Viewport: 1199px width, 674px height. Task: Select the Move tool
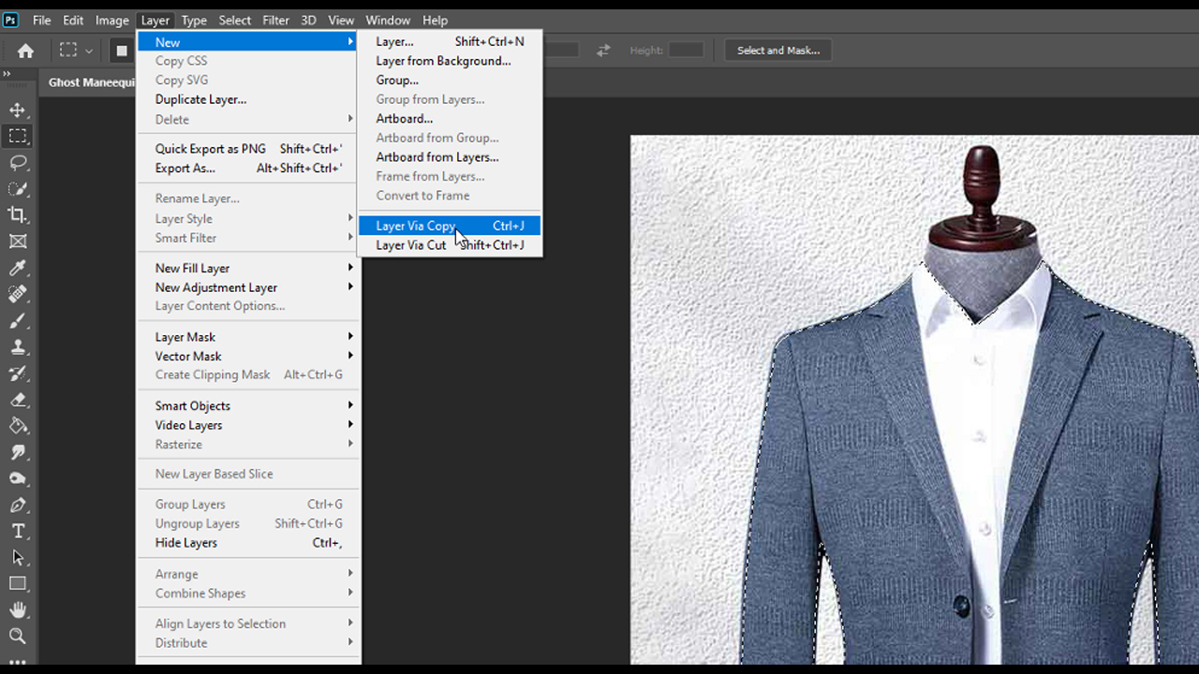pos(18,110)
